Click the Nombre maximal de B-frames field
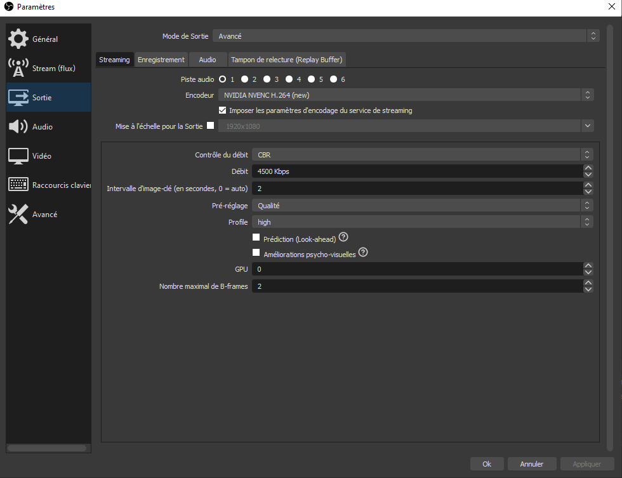This screenshot has height=478, width=622. 418,286
